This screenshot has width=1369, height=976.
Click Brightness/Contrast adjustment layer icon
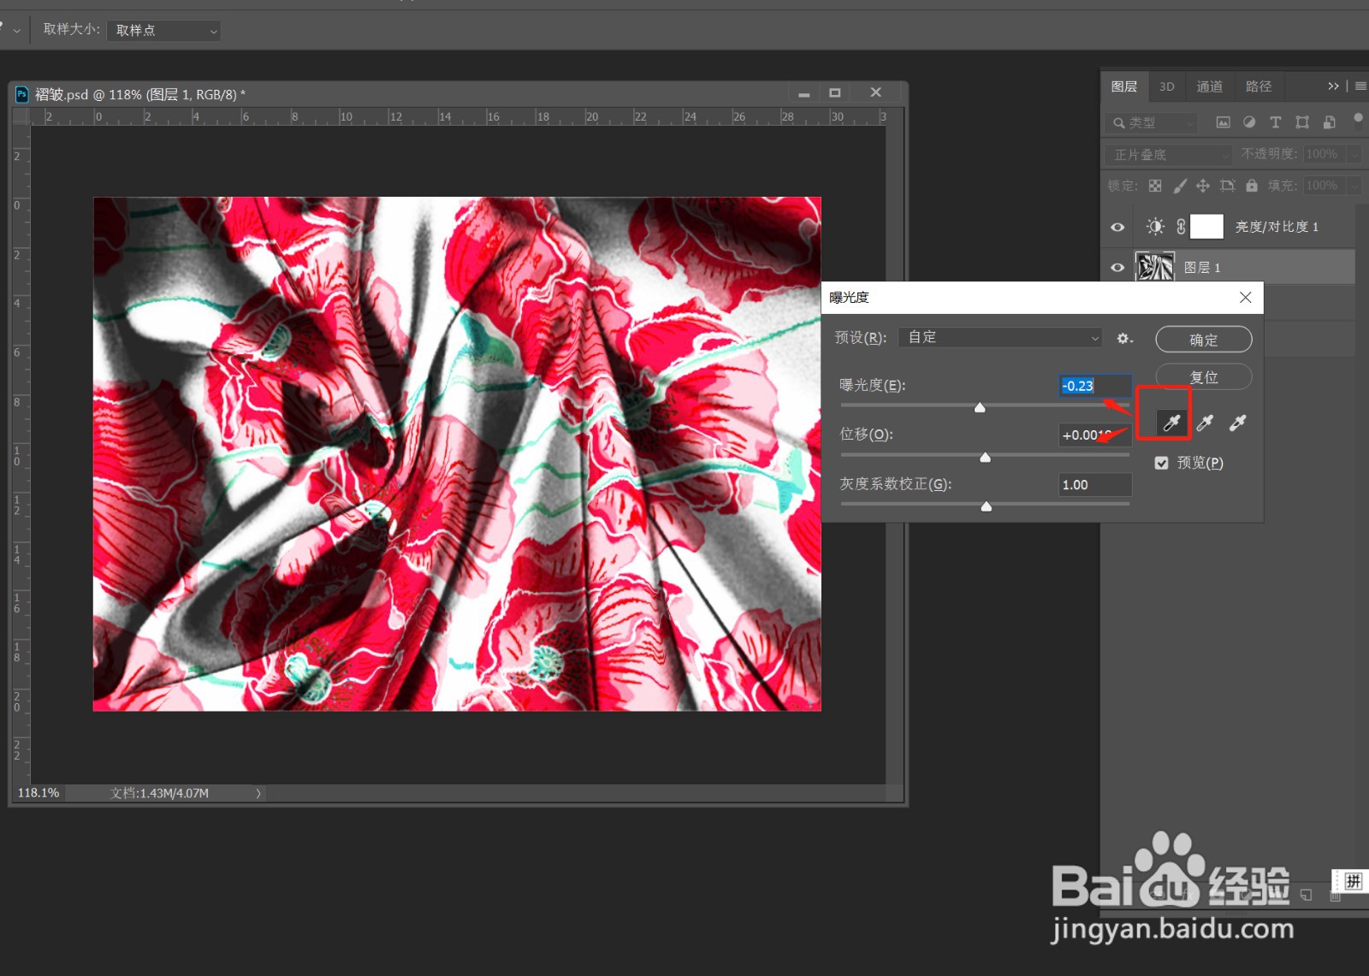tap(1155, 227)
